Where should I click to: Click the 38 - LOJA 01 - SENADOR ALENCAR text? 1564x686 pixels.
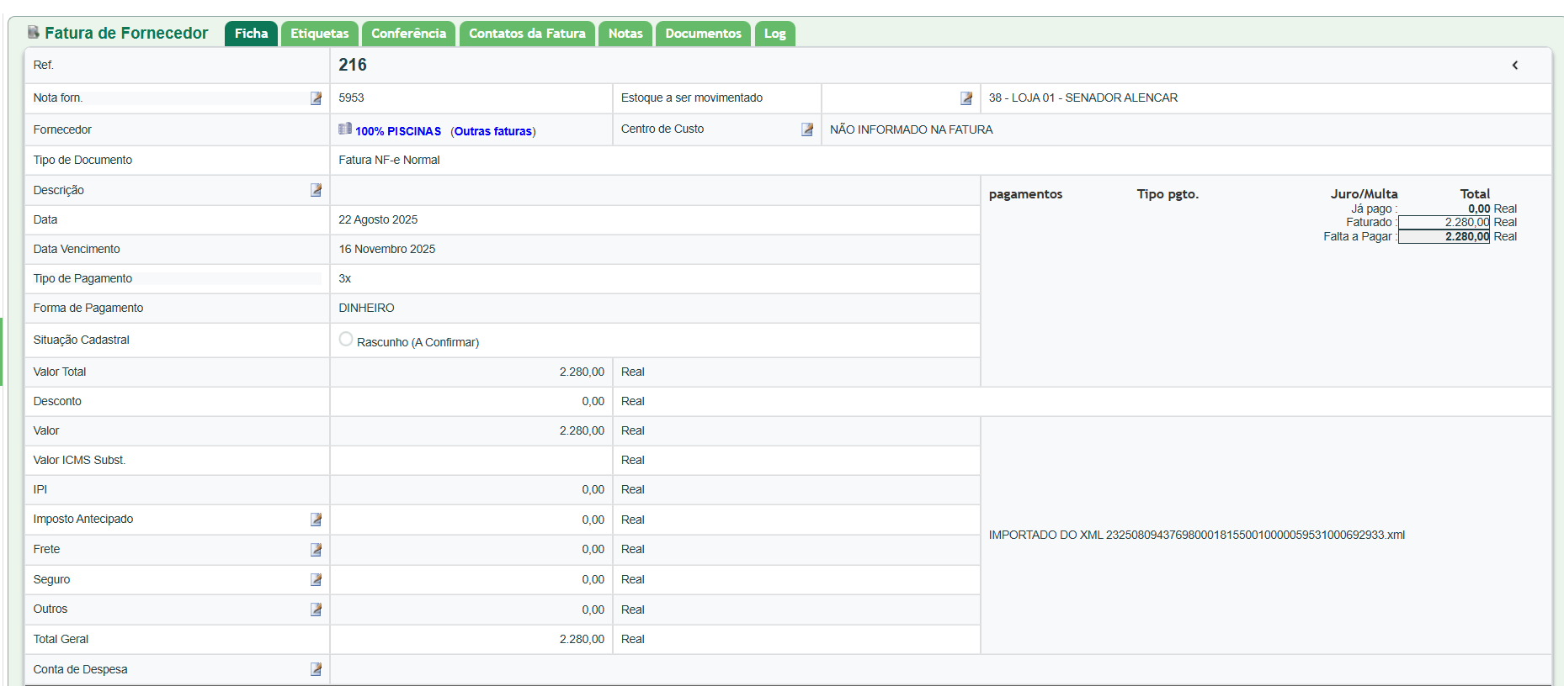coord(1083,98)
